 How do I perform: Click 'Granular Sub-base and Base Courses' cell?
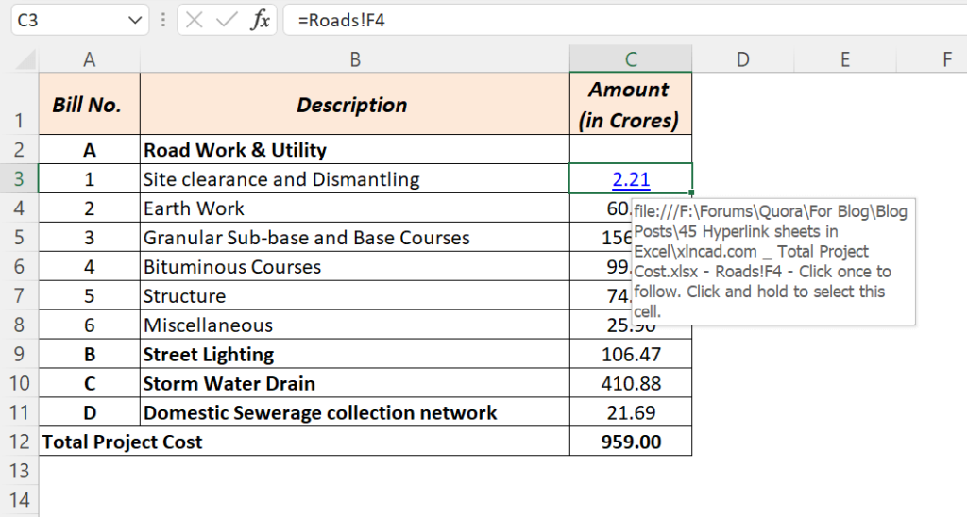tap(355, 237)
